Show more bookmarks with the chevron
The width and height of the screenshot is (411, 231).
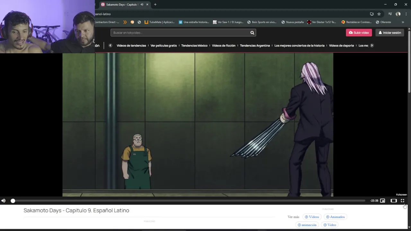click(403, 22)
